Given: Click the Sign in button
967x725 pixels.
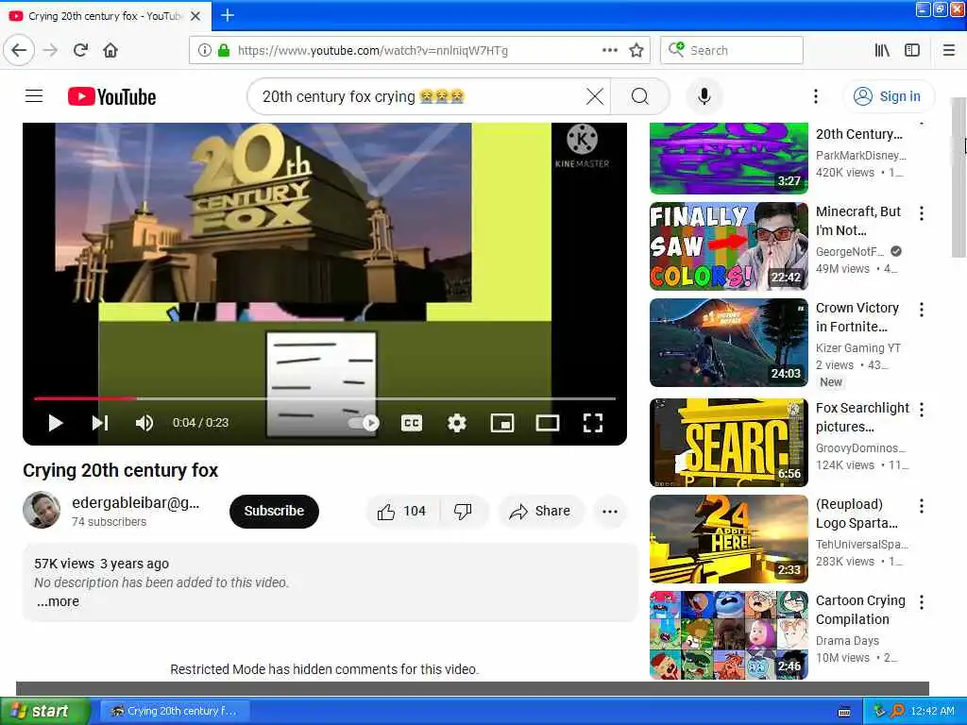Looking at the screenshot, I should tap(888, 96).
